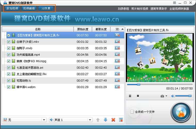The image size is (196, 129).
Task: Click the 3D icon for 倒鸭子.rmvb
Action: click(x=117, y=48)
